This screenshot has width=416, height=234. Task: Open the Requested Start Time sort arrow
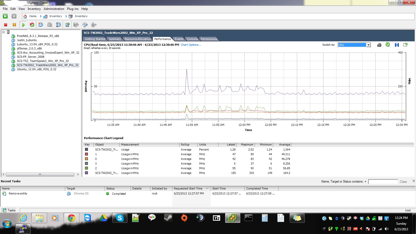tap(207, 188)
